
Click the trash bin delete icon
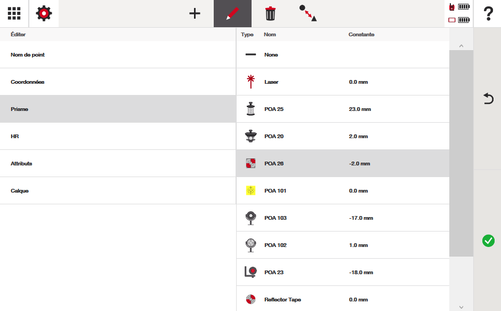point(270,14)
